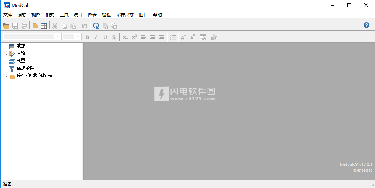Click the export to Word icon
Screen dimensions: 375x188
[114, 26]
